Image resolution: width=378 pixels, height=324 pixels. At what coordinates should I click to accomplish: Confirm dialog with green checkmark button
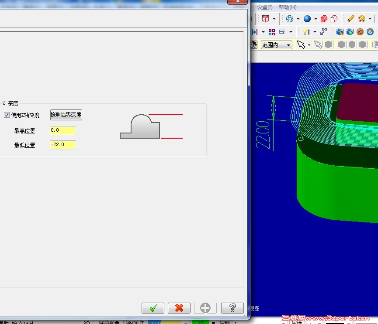153,308
